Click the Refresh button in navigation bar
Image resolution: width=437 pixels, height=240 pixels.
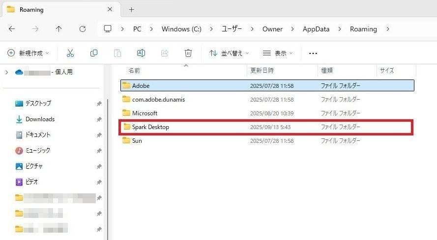(x=83, y=29)
